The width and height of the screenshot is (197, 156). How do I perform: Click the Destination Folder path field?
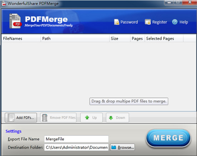[x=76, y=147]
